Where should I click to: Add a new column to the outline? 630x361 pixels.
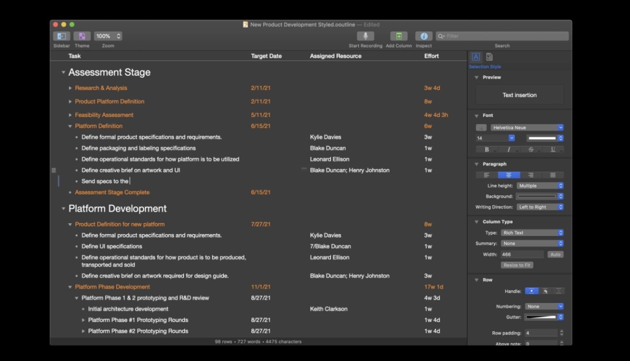[399, 36]
